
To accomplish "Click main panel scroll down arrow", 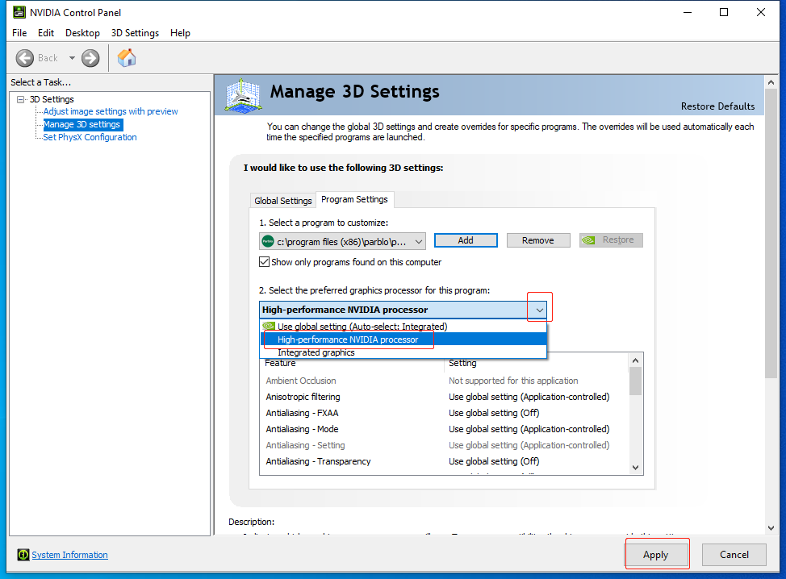I will [x=771, y=528].
